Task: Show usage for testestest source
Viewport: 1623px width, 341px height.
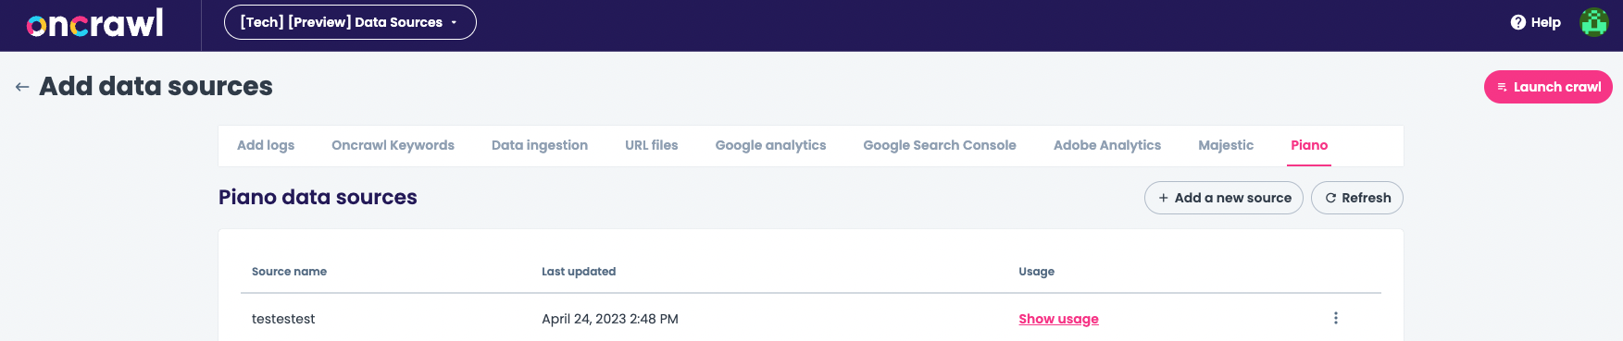Action: [x=1058, y=319]
